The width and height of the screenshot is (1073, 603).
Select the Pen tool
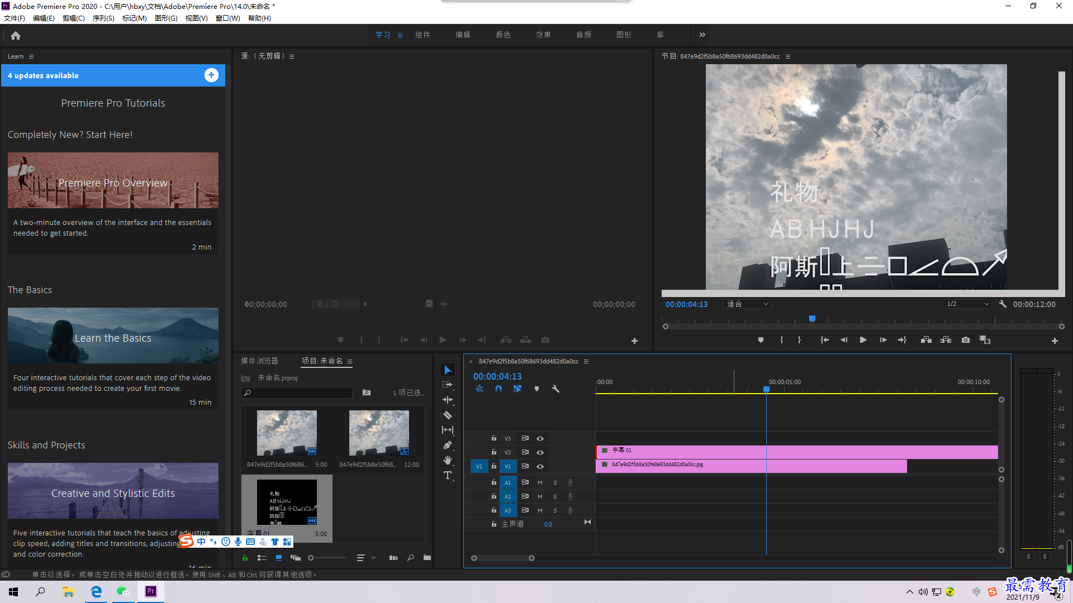coord(448,445)
